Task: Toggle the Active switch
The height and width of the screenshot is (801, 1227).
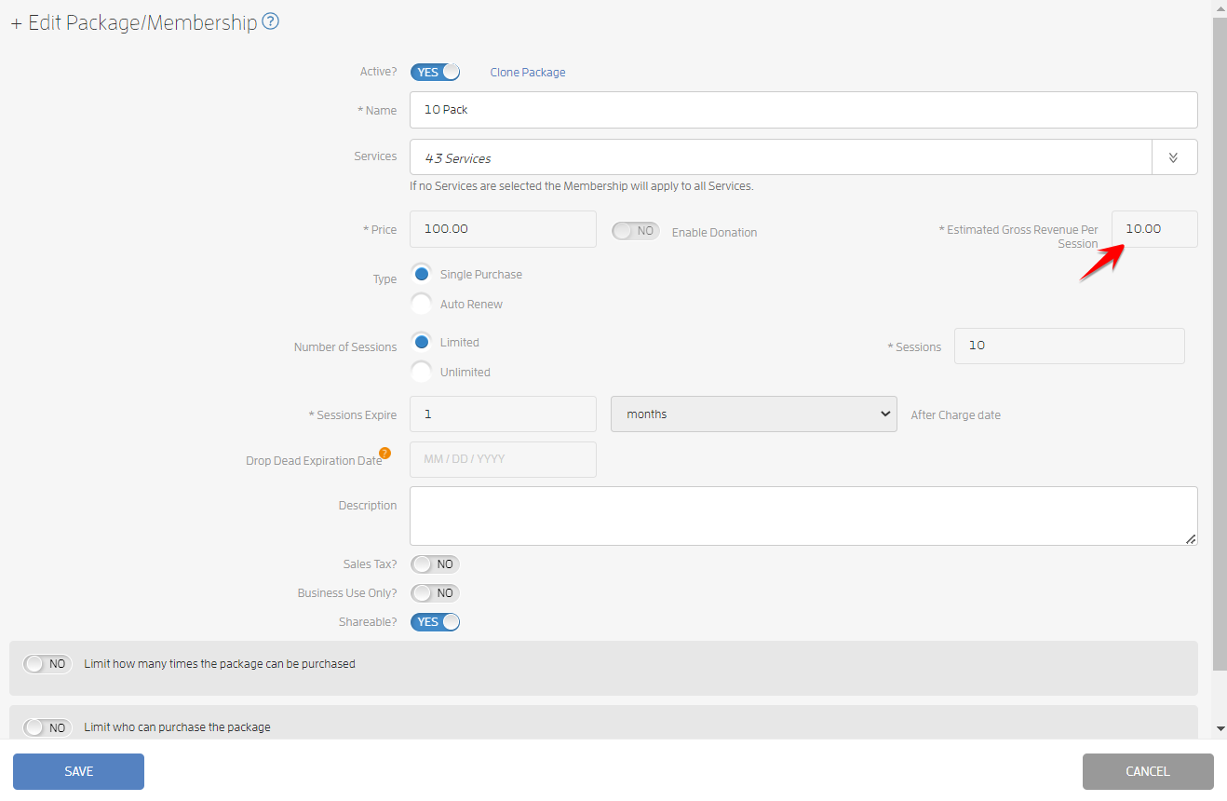Action: 436,72
